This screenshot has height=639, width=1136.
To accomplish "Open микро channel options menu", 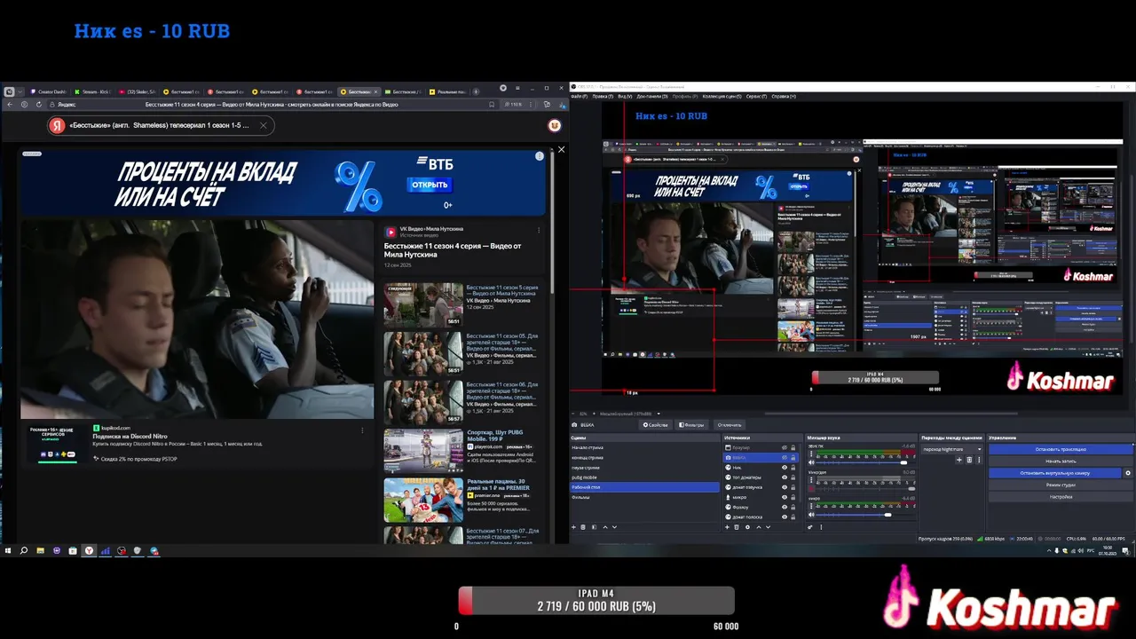I will (811, 506).
